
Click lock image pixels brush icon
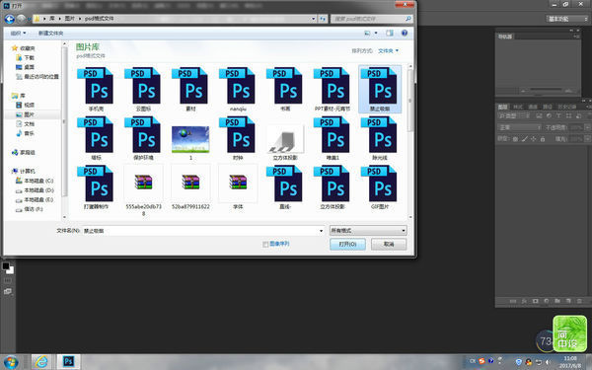(525, 139)
